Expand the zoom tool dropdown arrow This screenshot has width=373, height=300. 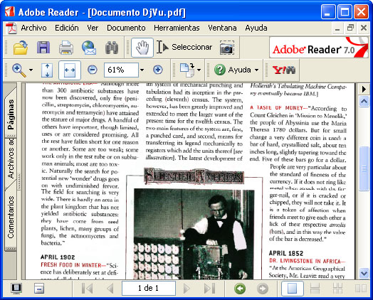click(x=31, y=70)
